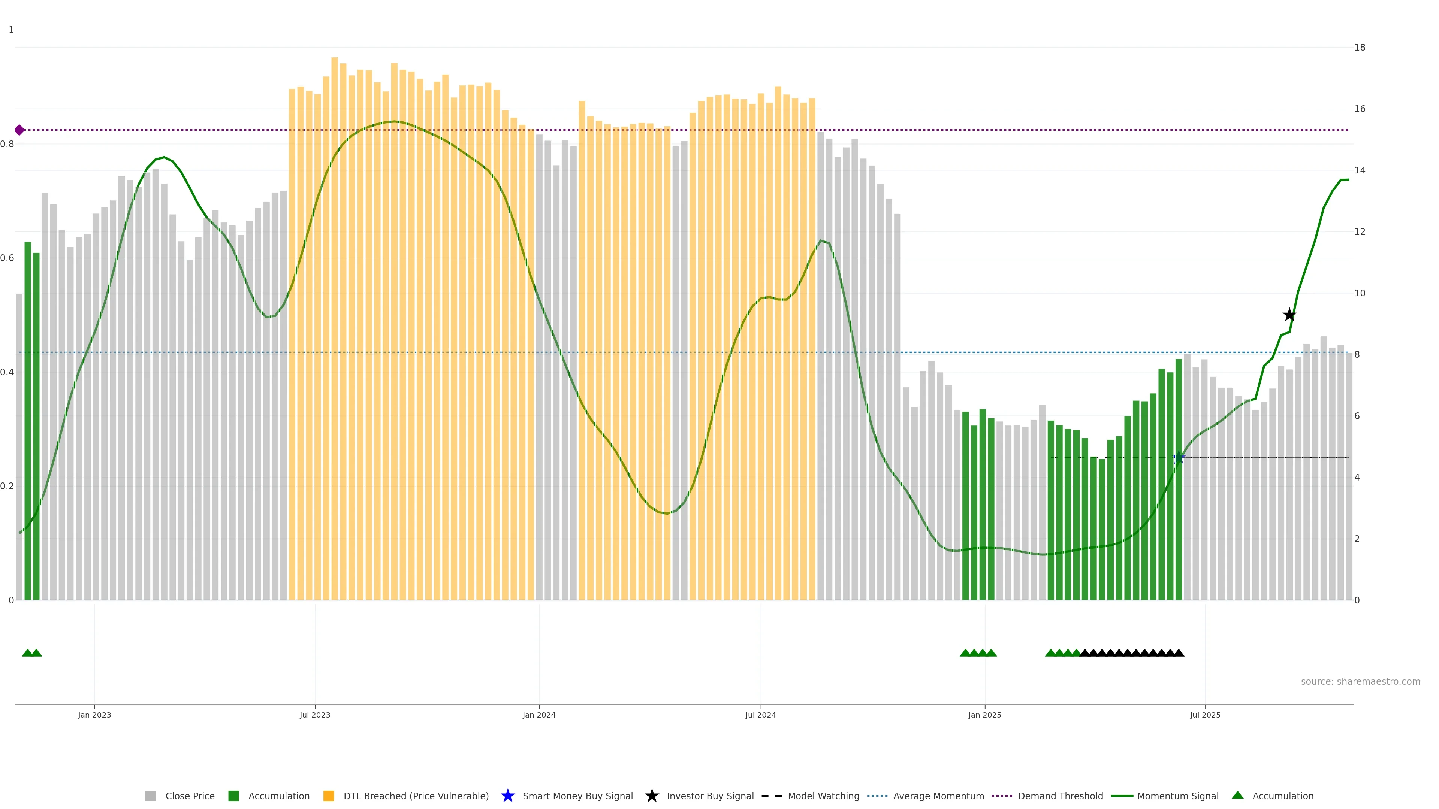Hide Demand Threshold line via legend

1060,796
